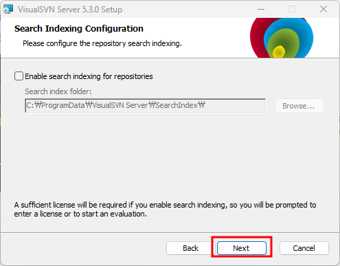This screenshot has width=340, height=266.
Task: Click the search index folder path field
Action: [146, 106]
